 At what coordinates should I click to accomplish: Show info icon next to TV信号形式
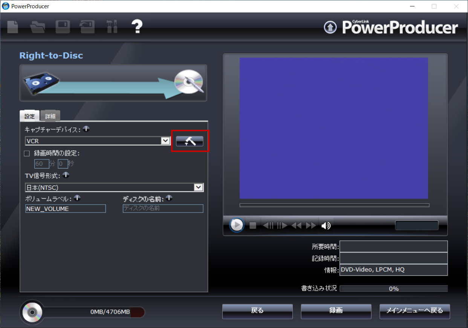click(66, 175)
